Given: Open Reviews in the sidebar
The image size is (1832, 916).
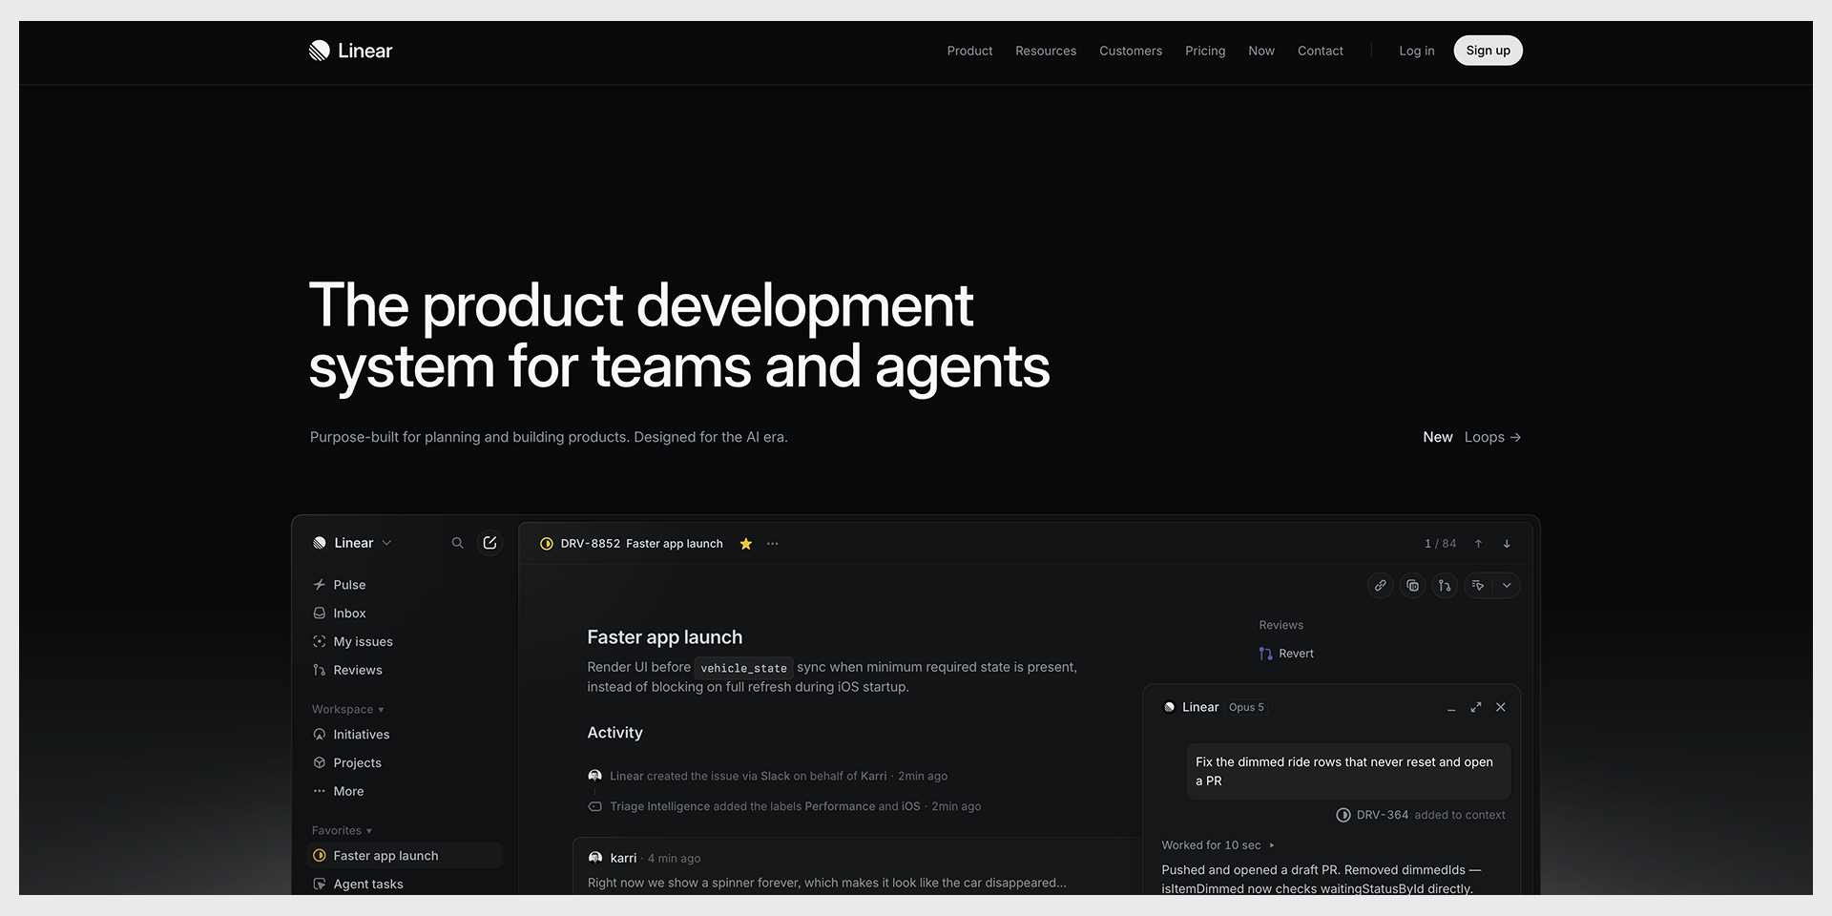Looking at the screenshot, I should coord(405,671).
